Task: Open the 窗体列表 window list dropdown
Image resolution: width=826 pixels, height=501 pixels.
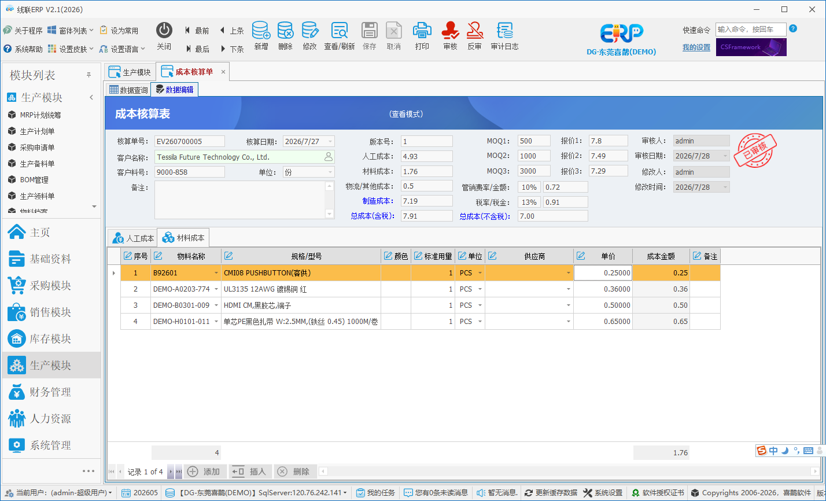Action: (x=71, y=30)
